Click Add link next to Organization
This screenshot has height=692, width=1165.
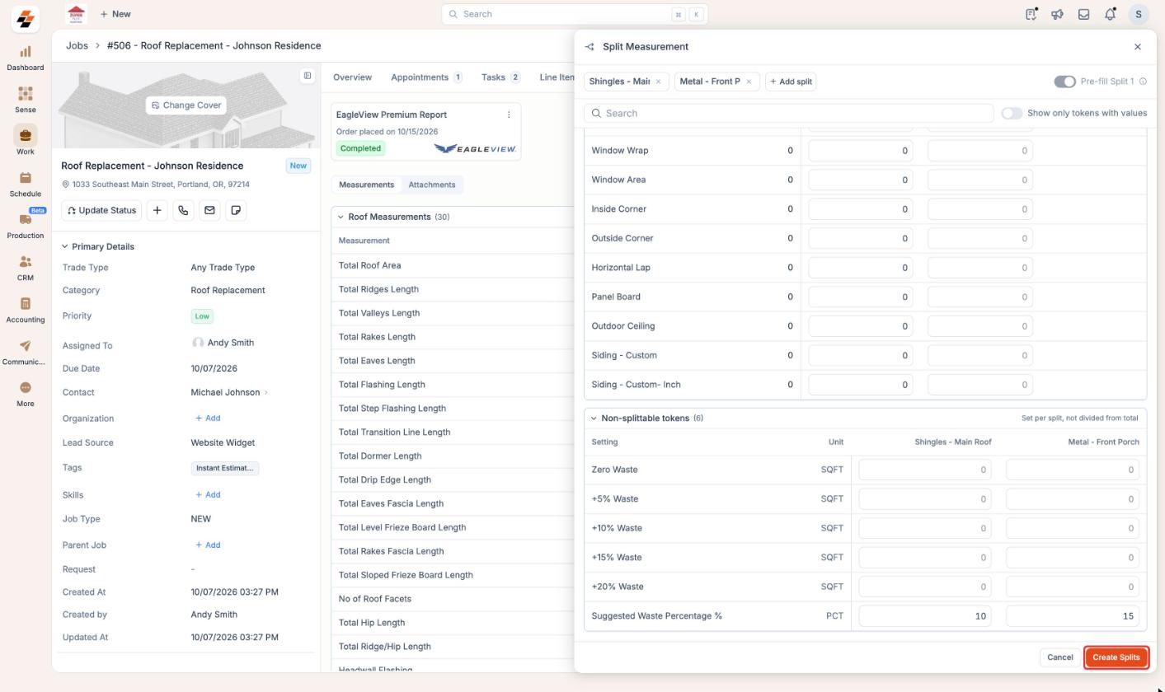(x=208, y=418)
